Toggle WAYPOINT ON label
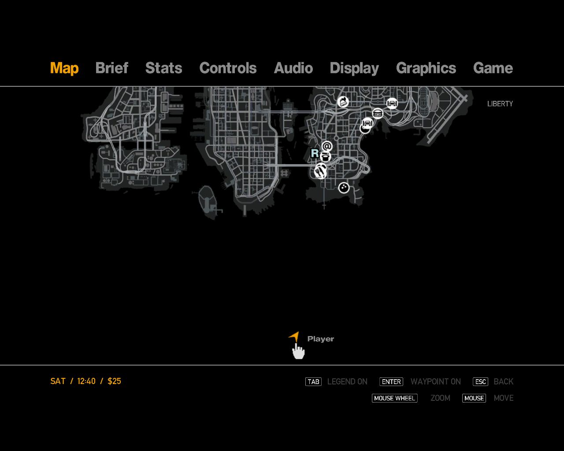564x451 pixels. [x=436, y=382]
